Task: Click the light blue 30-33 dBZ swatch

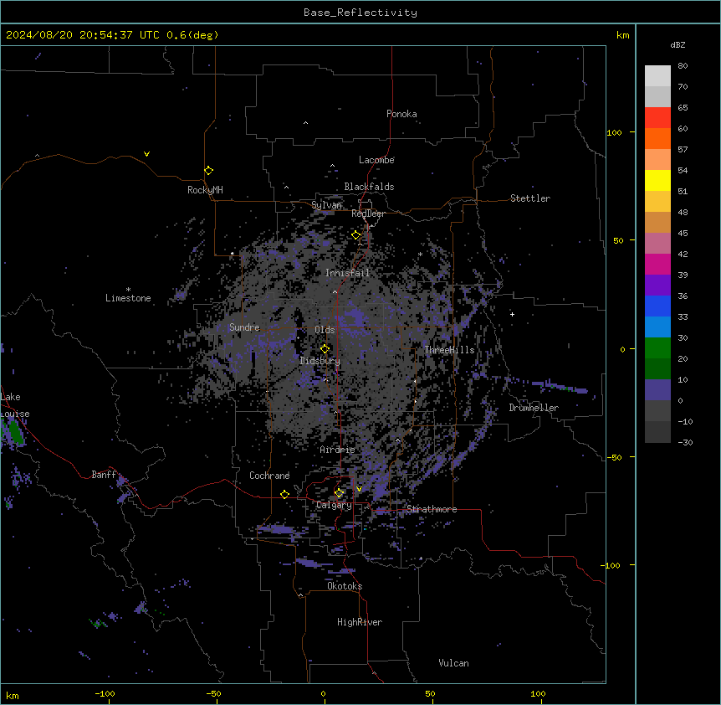Action: point(657,327)
